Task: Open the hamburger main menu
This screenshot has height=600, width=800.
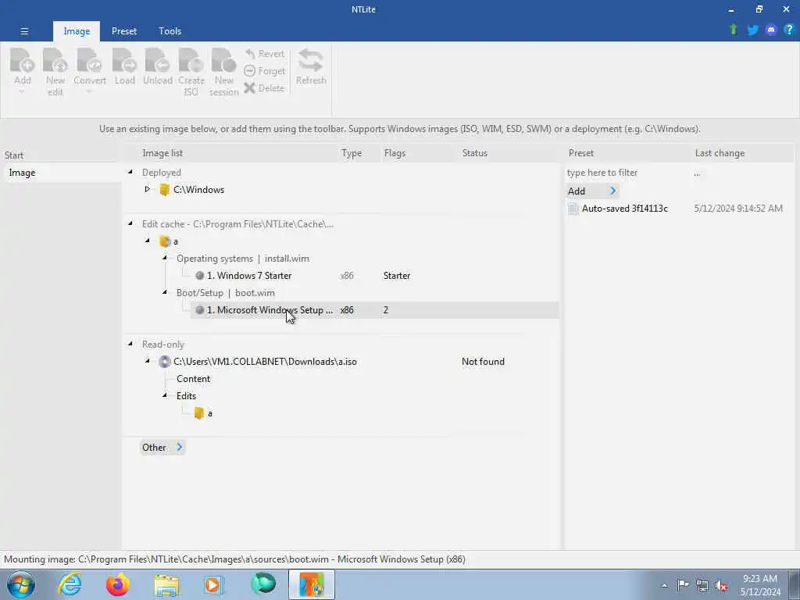Action: pyautogui.click(x=24, y=31)
